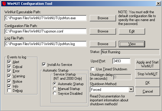Browse for the log file path

[103, 44]
